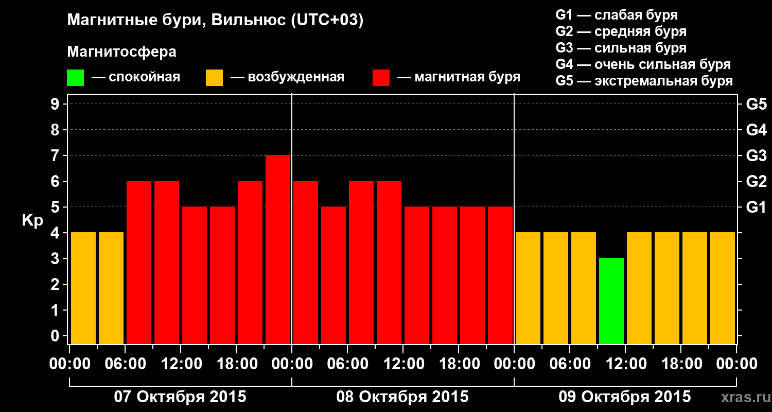772x412 pixels.
Task: Click the G1 label on right axis
Action: [x=756, y=207]
